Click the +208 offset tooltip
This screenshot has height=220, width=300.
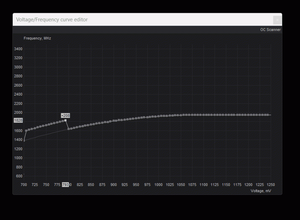click(65, 116)
